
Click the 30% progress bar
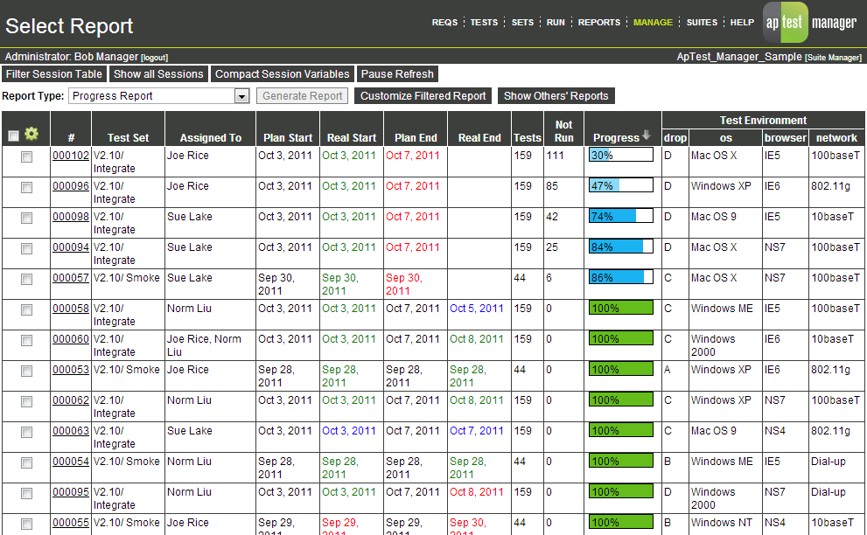pos(621,155)
